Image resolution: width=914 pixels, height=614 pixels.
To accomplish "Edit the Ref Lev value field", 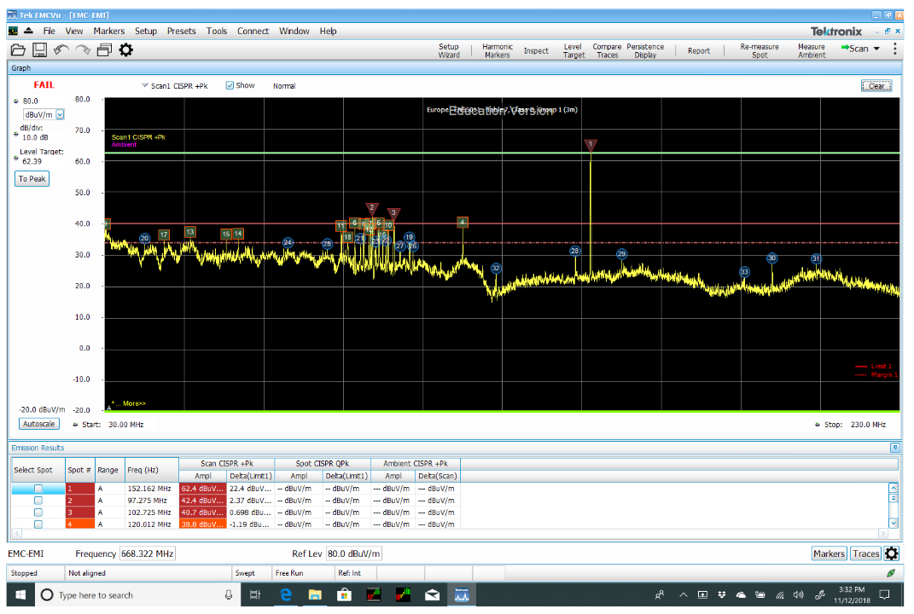I will (354, 553).
